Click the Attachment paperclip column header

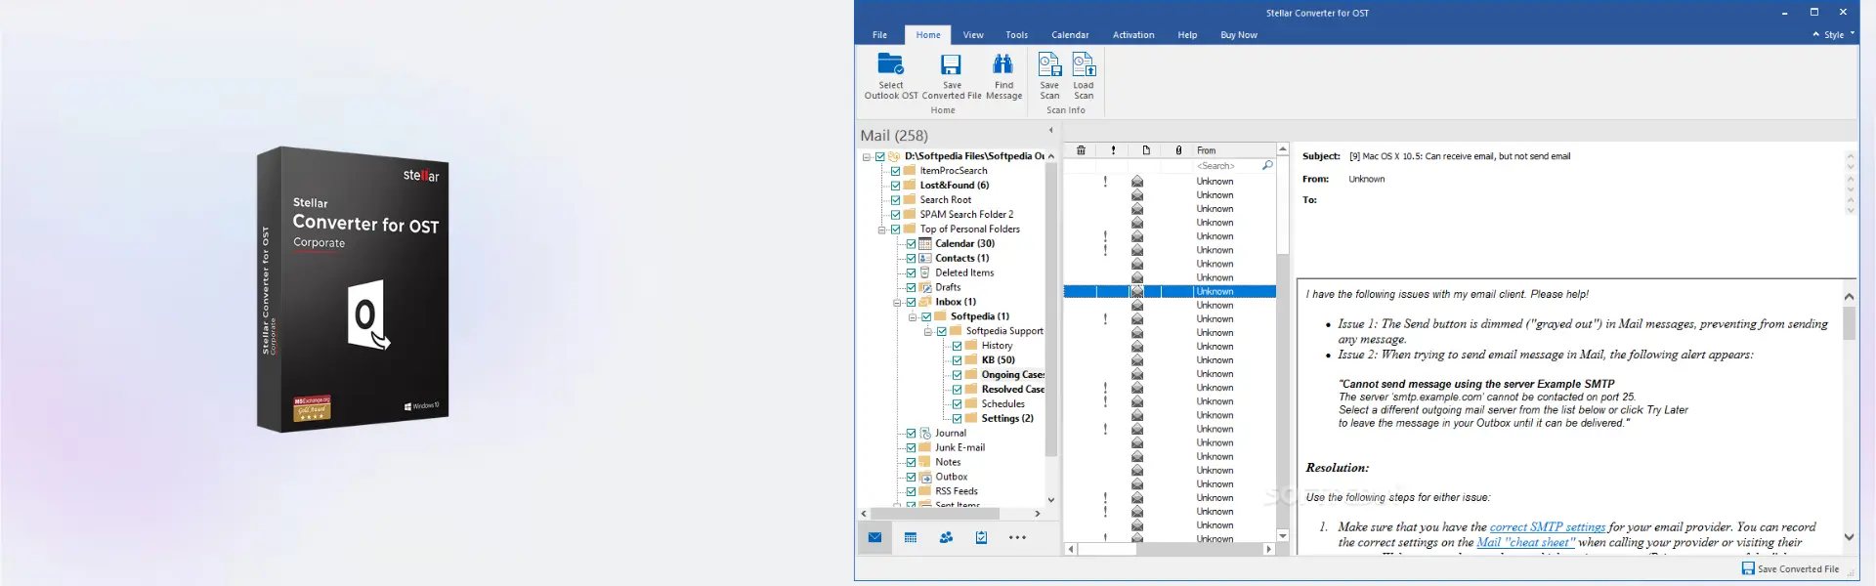click(x=1178, y=150)
